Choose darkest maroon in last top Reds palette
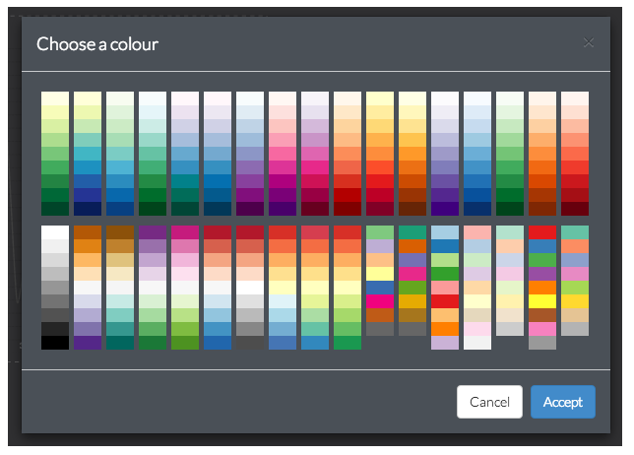The image size is (634, 455). (575, 209)
